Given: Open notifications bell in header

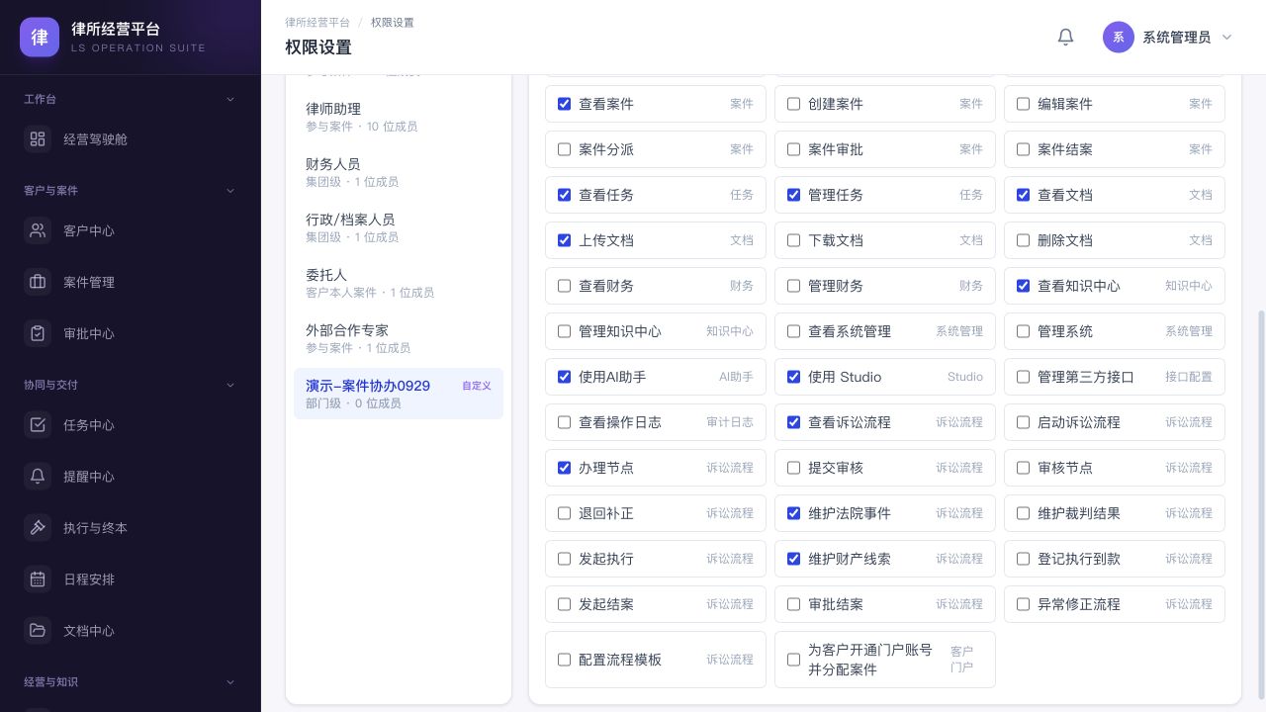Looking at the screenshot, I should 1065,37.
